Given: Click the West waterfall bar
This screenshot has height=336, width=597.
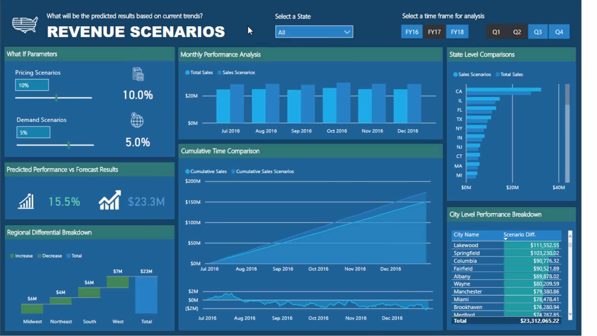Looking at the screenshot, I should pyautogui.click(x=118, y=282).
